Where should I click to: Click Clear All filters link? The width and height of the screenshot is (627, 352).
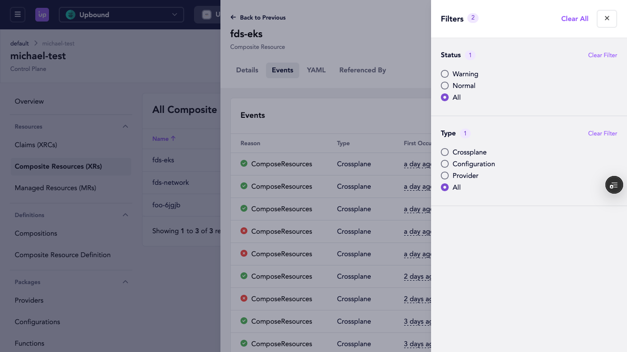(x=575, y=19)
